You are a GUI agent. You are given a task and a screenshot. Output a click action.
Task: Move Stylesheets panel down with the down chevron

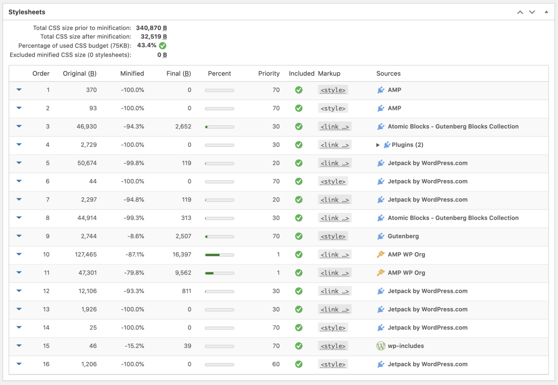pos(532,12)
